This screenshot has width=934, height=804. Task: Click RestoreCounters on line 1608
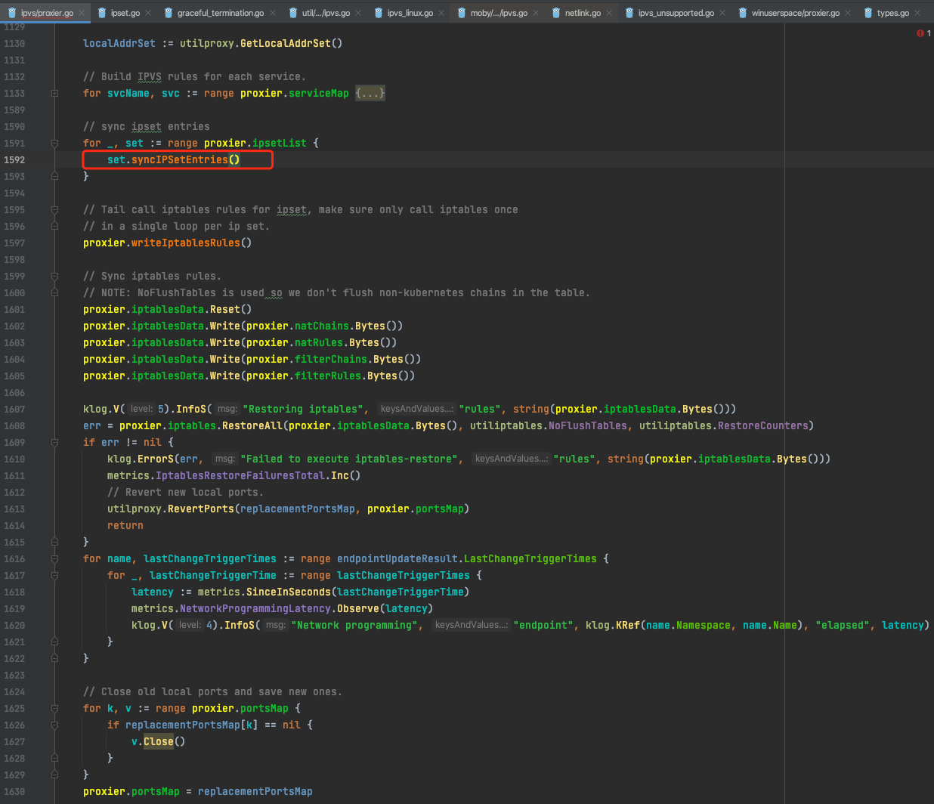(763, 426)
